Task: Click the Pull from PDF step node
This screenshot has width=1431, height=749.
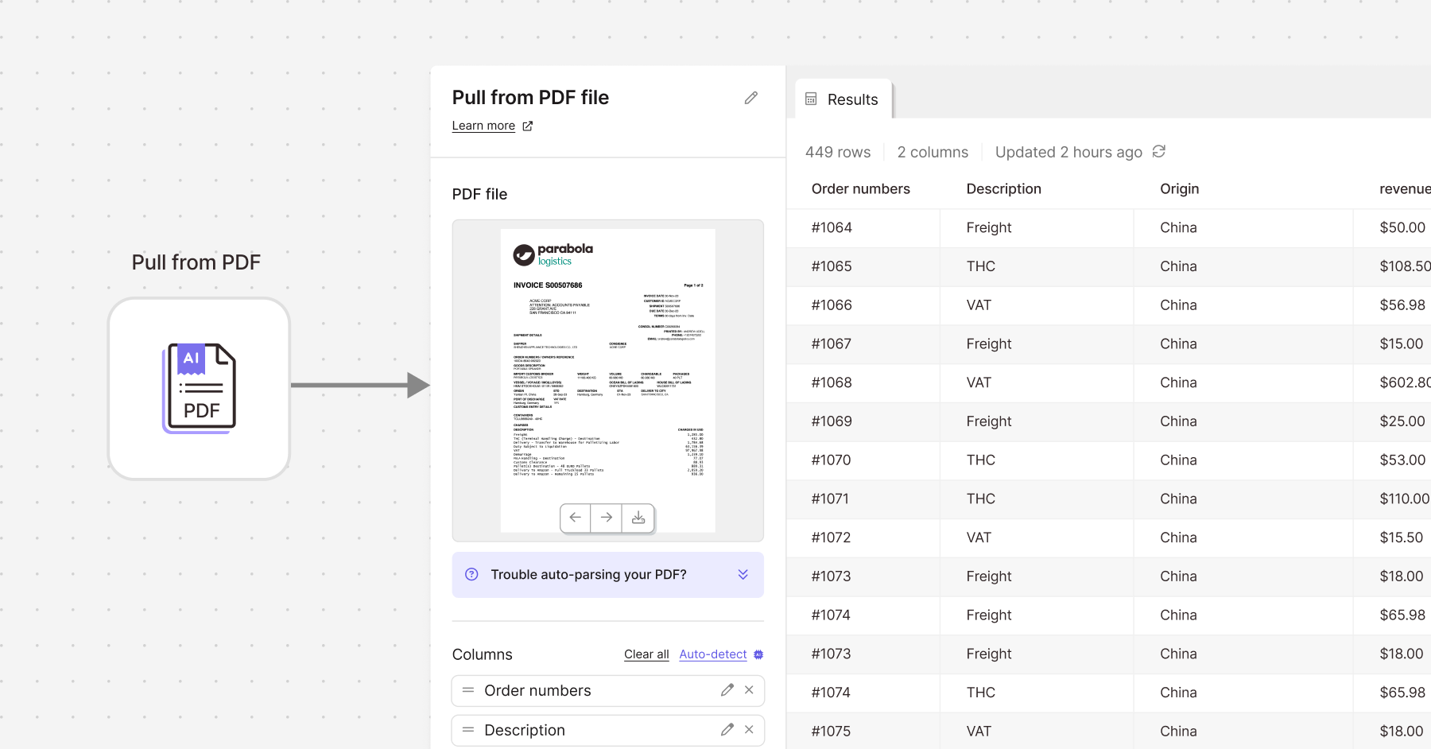Action: pos(199,389)
